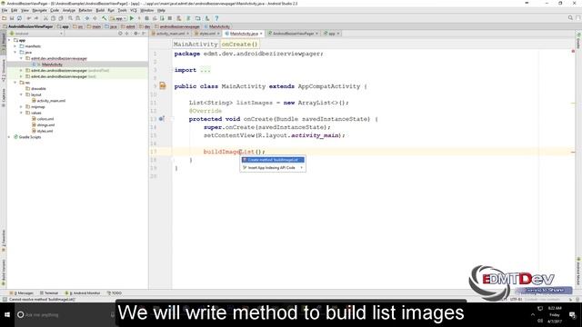Viewport: 582px width, 327px height.
Task: Click the Synchronize toolbar icon
Action: point(19,18)
